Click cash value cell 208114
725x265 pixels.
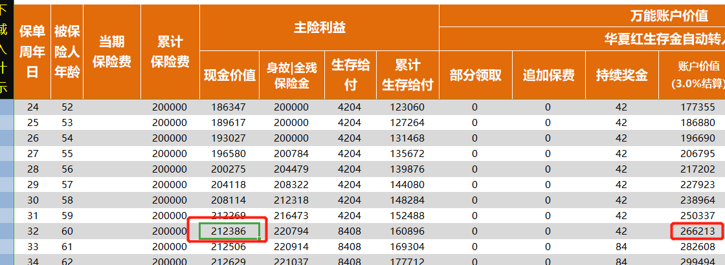pyautogui.click(x=229, y=200)
